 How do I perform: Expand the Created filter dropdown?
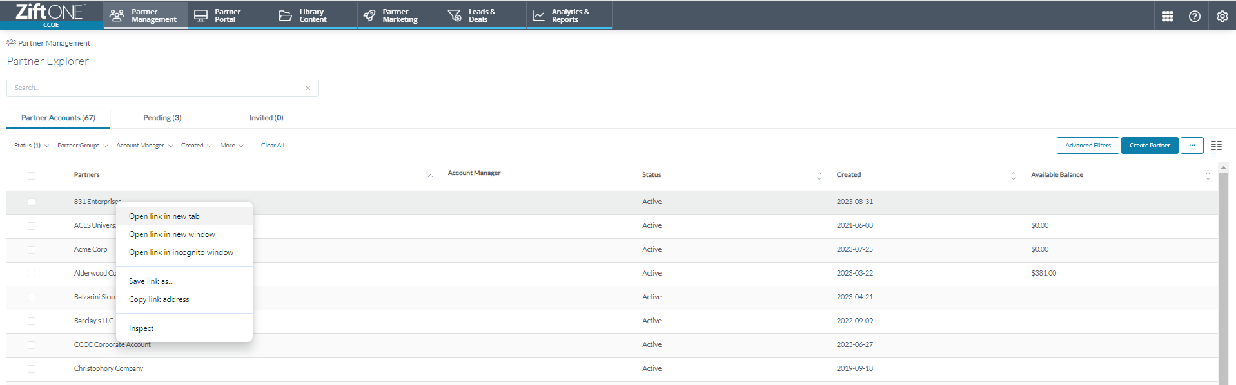pos(196,146)
